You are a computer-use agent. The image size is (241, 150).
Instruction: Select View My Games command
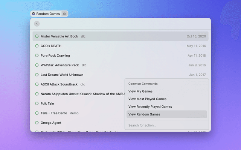140,91
